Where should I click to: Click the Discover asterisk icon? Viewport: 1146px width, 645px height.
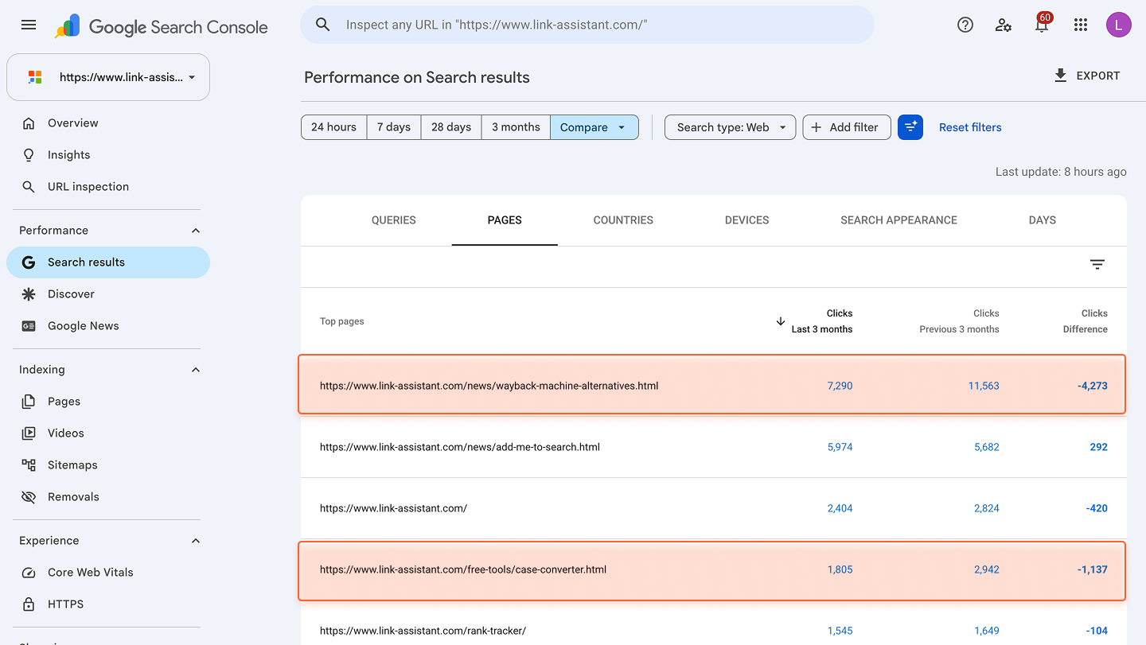click(x=29, y=294)
